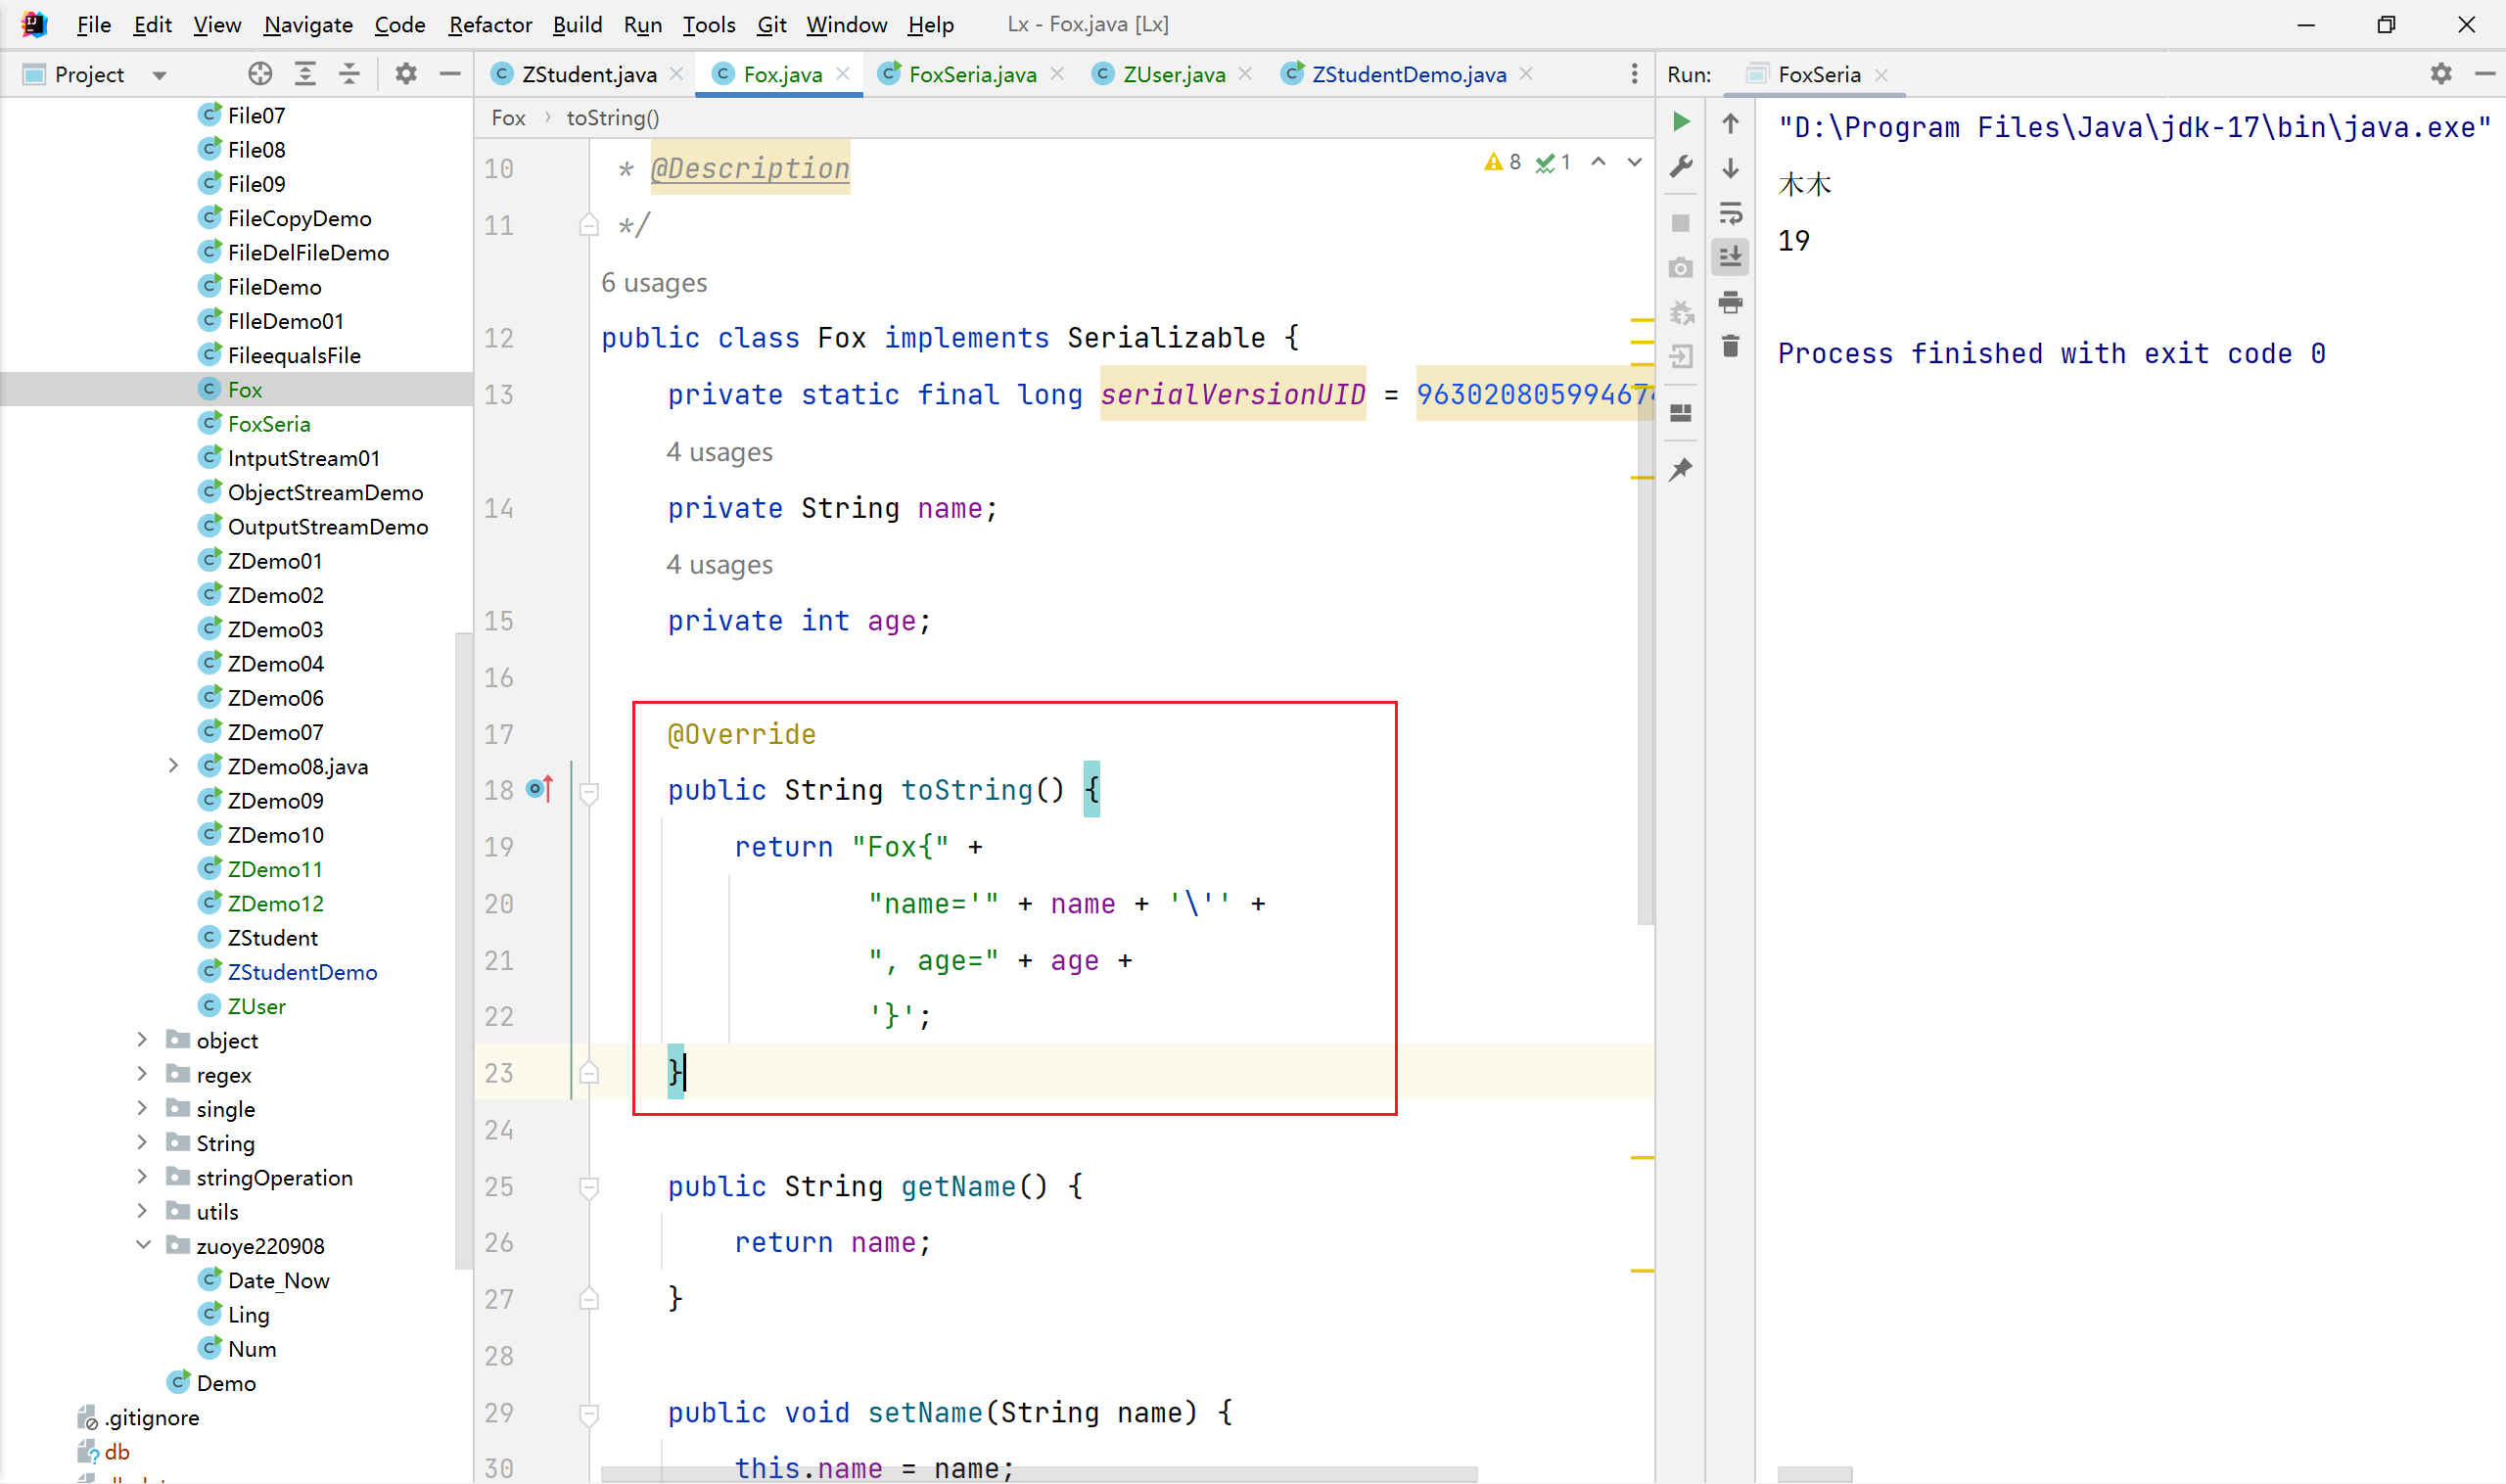Click the print console output icon
The image size is (2506, 1484).
point(1730,302)
